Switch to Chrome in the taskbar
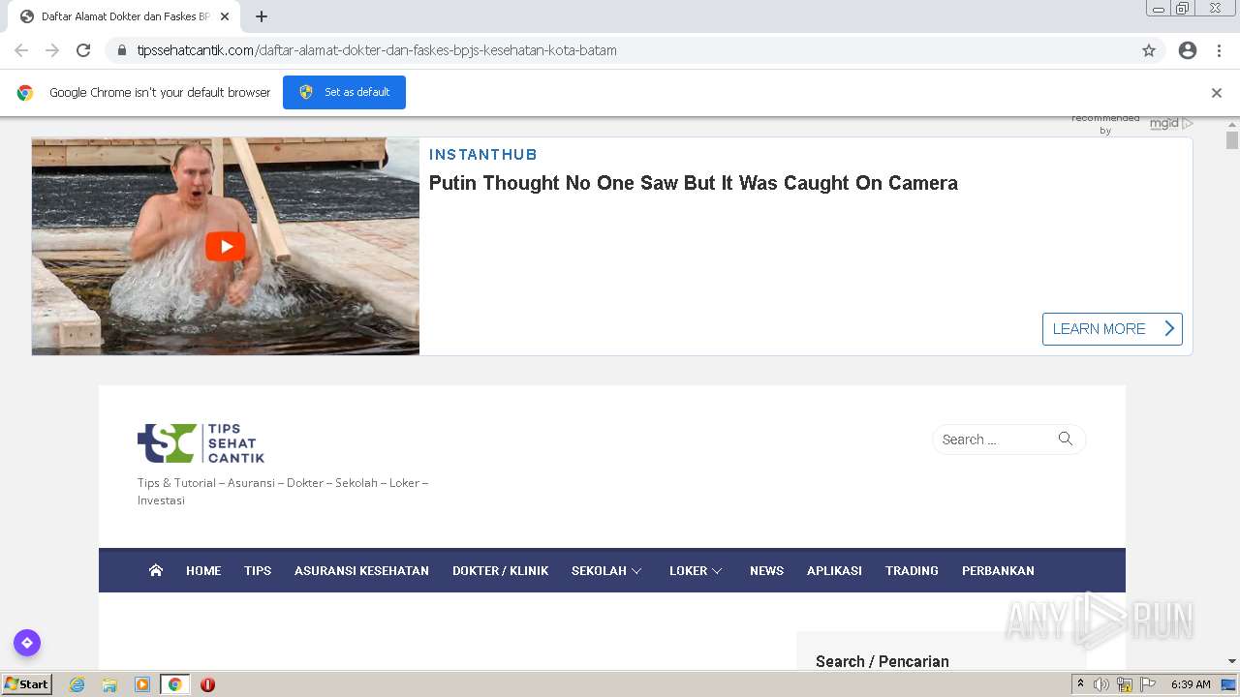1240x697 pixels. pos(174,684)
